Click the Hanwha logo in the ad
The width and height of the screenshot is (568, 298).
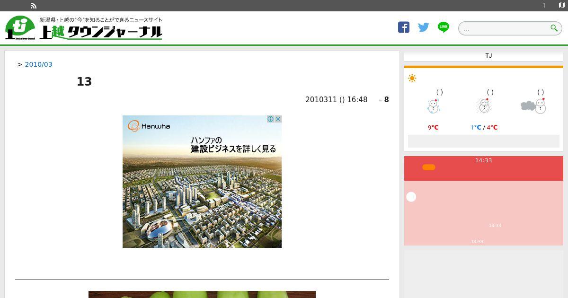149,126
